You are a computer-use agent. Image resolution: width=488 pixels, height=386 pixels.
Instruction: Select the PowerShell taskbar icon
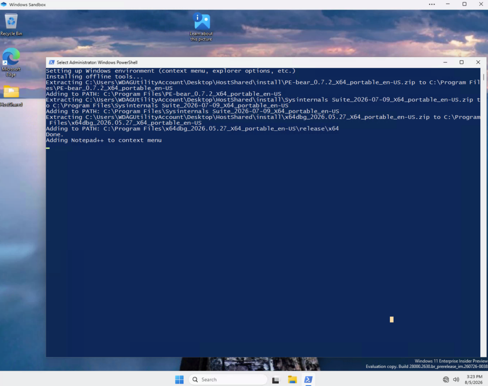tap(308, 379)
